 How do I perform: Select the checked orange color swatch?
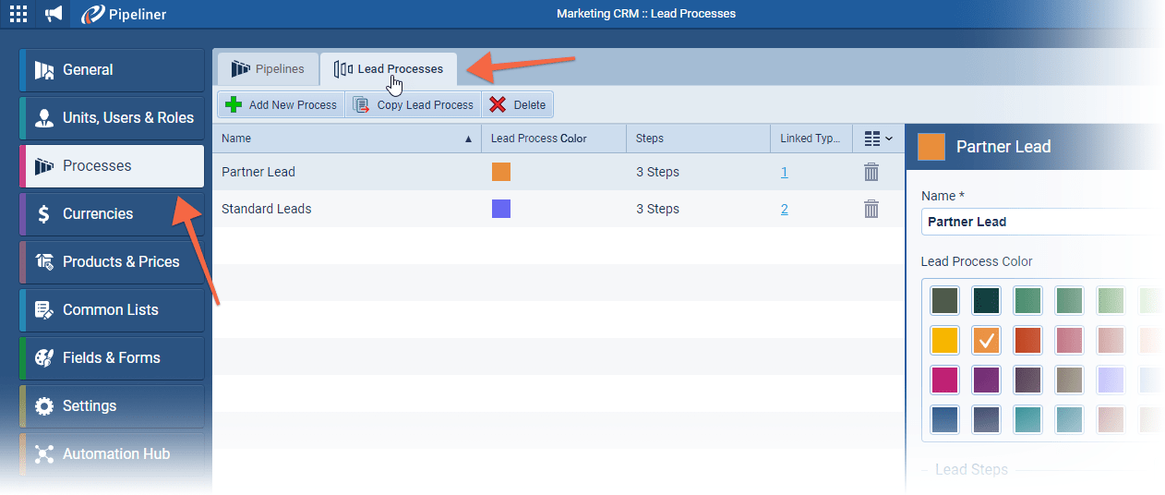[987, 340]
